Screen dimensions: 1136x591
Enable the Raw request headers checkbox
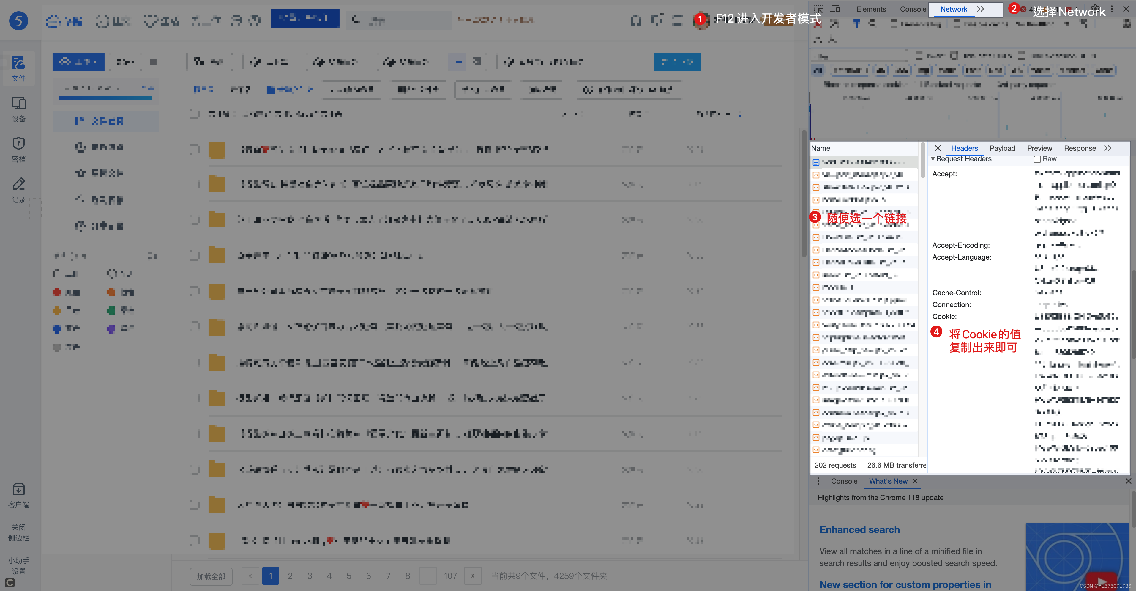click(x=1037, y=159)
